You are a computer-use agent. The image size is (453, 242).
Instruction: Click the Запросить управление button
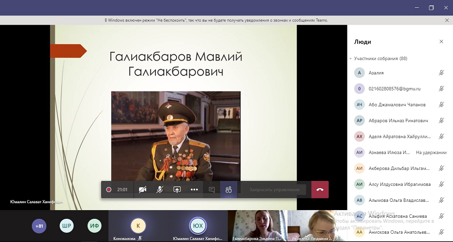click(x=274, y=190)
